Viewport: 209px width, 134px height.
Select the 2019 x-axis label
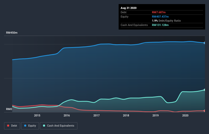pyautogui.click(x=156, y=115)
